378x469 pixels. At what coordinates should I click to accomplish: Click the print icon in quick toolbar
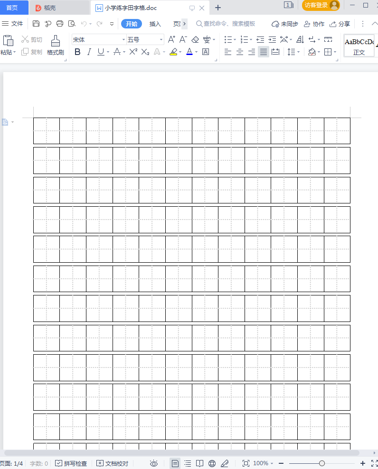click(60, 24)
